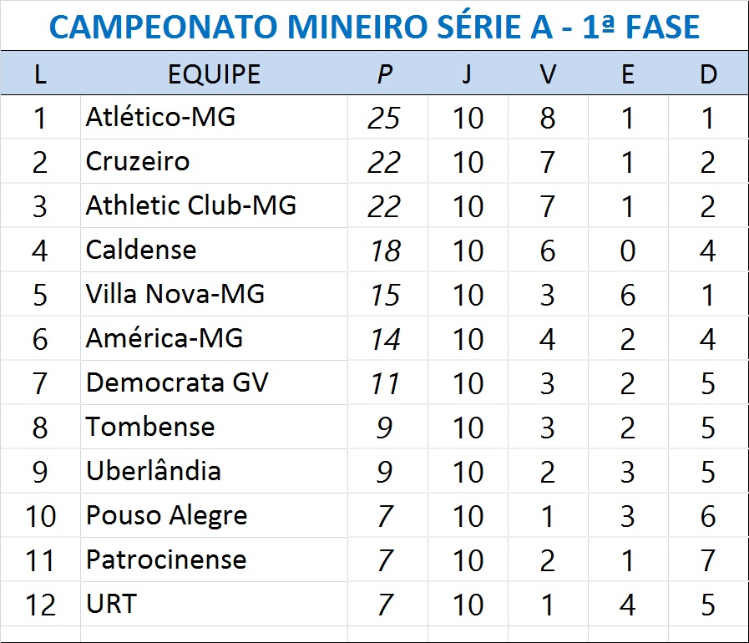Screen dimensions: 749x643
Task: Click the V column header
Action: pyautogui.click(x=548, y=74)
